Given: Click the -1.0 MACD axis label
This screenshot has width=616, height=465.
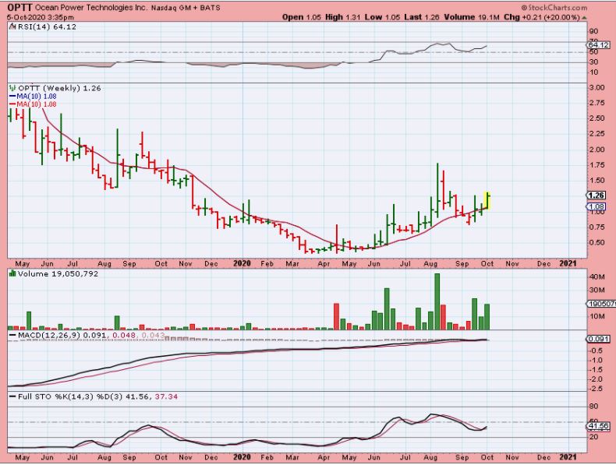Looking at the screenshot, I should tap(596, 360).
